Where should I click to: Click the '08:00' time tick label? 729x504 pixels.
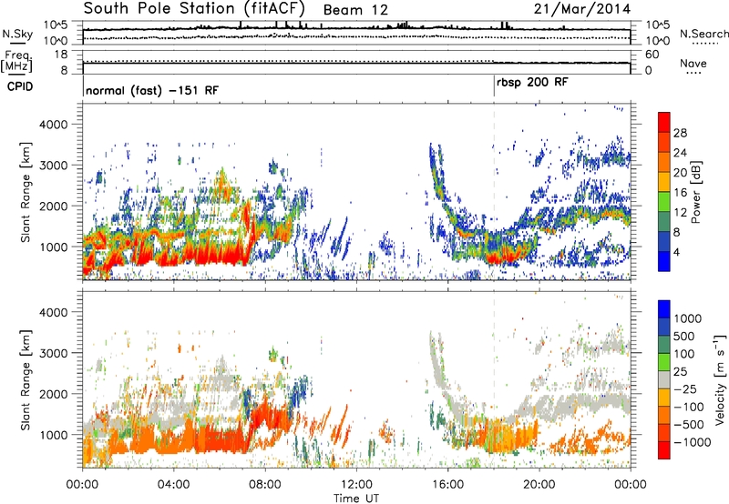[265, 485]
